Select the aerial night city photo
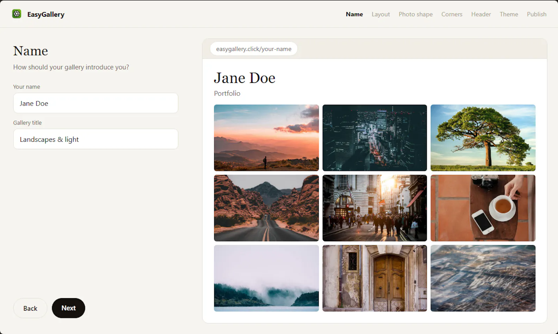The image size is (558, 334). 375,138
